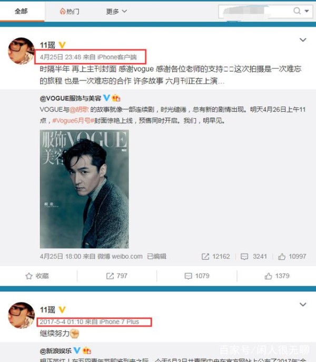Enlarge the VOGUE magazine cover image

click(84, 189)
